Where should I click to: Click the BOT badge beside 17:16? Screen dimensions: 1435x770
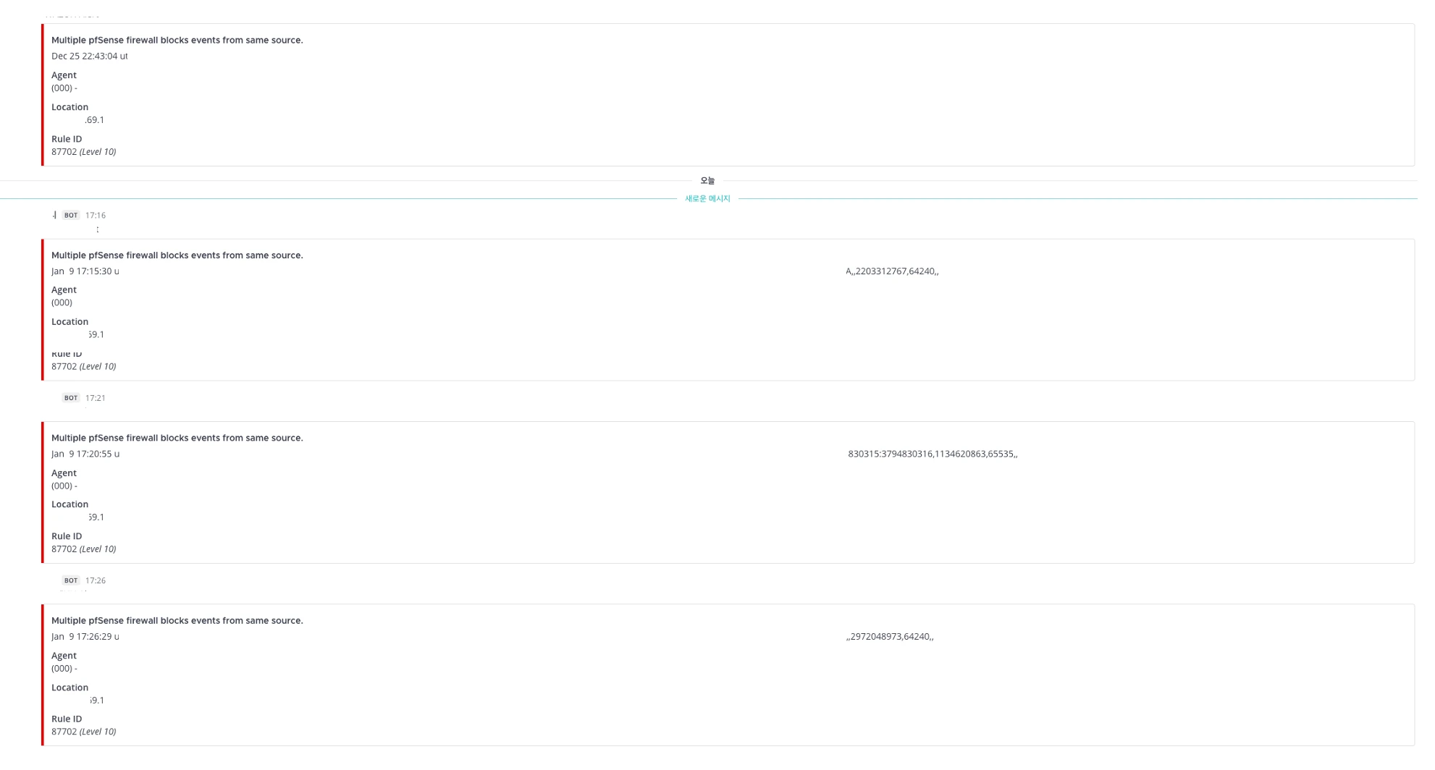click(x=70, y=215)
